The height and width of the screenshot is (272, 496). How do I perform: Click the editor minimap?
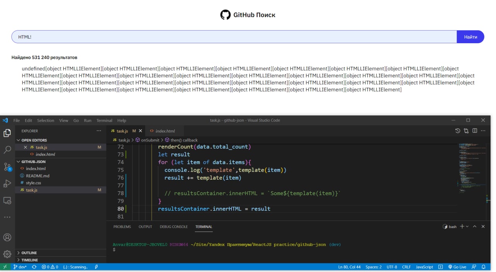(471, 168)
